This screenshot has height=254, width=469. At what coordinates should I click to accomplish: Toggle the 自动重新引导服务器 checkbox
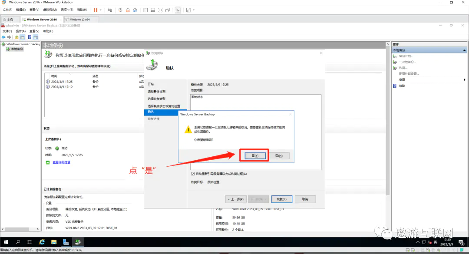tap(193, 174)
